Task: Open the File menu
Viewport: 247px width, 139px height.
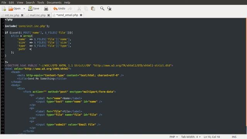Action: (4, 3)
